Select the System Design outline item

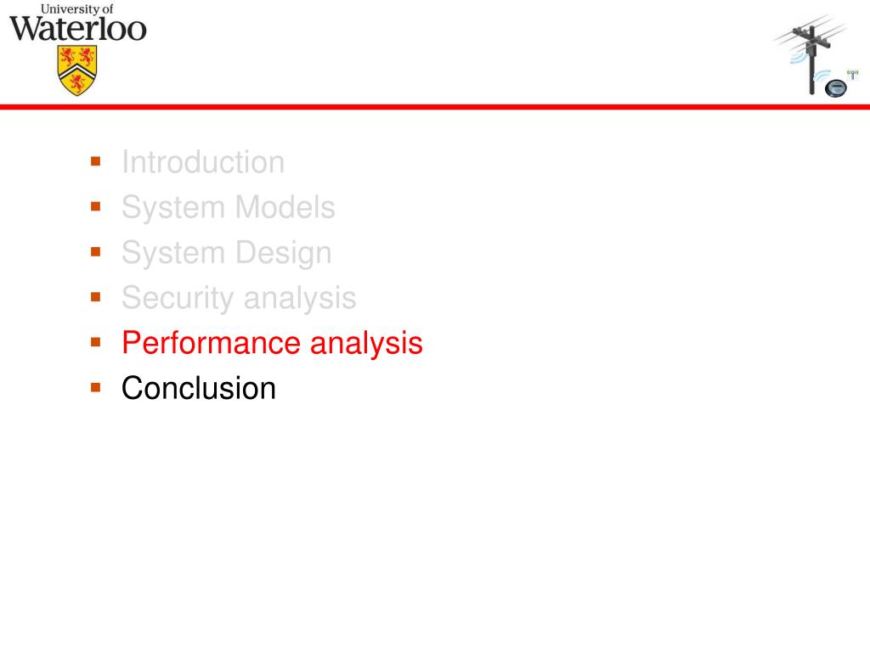point(226,253)
